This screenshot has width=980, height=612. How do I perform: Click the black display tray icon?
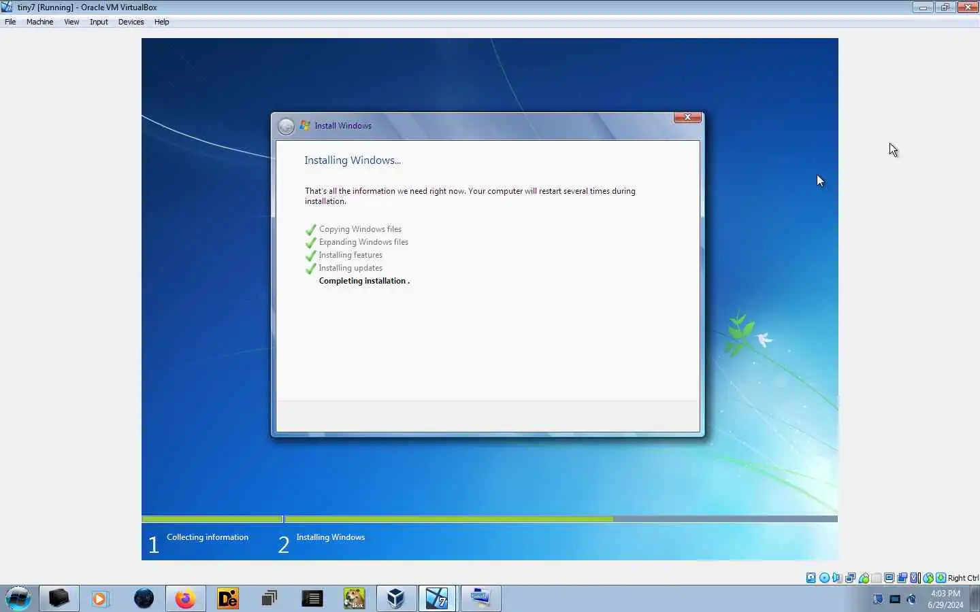pyautogui.click(x=895, y=599)
